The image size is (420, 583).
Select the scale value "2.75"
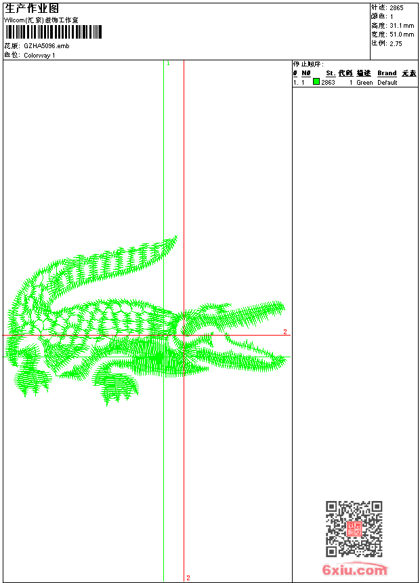point(396,43)
